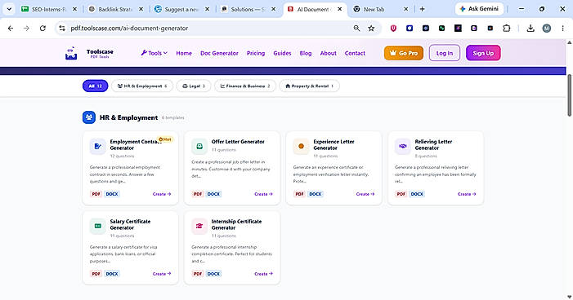The width and height of the screenshot is (573, 300).
Task: Click the Experience Letter Generator card icon
Action: click(x=301, y=147)
